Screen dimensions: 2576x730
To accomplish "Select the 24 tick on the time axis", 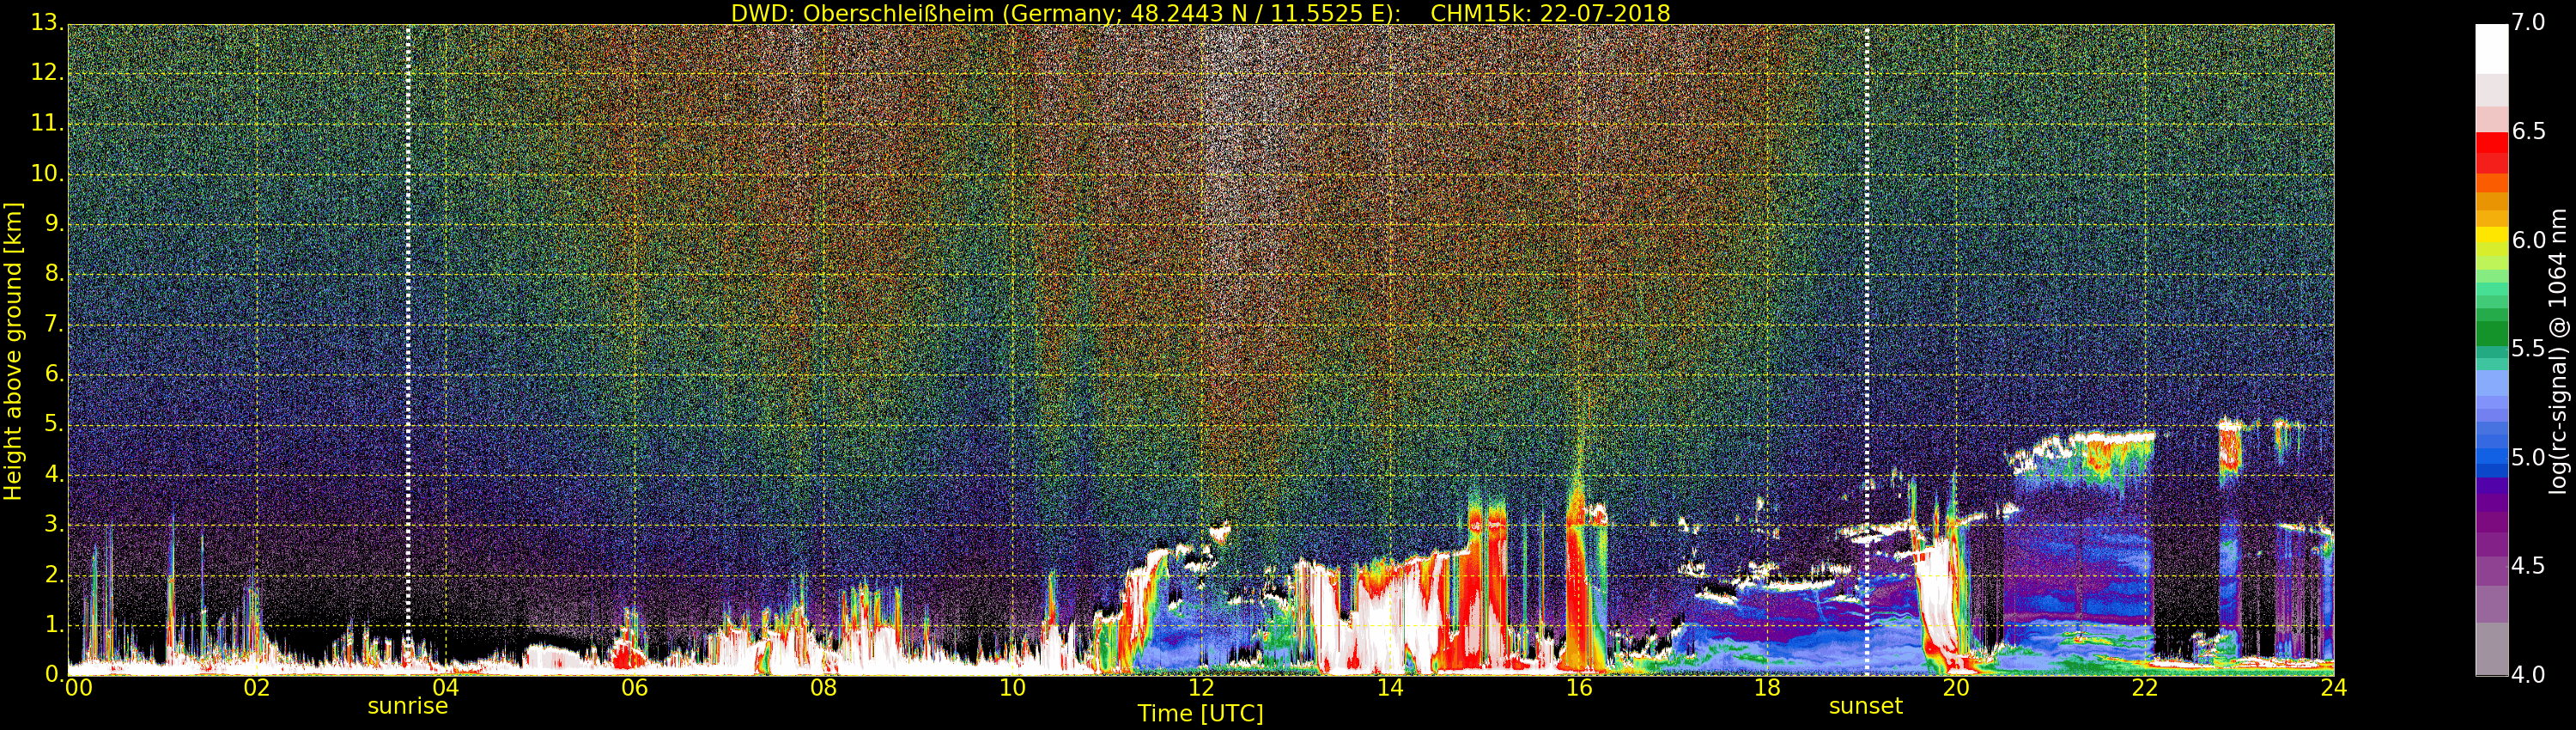I will pos(2333,688).
